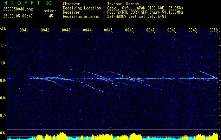Viewport: 221px width, 140px height.
Task: Click the 0.9 kHz axis label
Action: tap(3, 80)
